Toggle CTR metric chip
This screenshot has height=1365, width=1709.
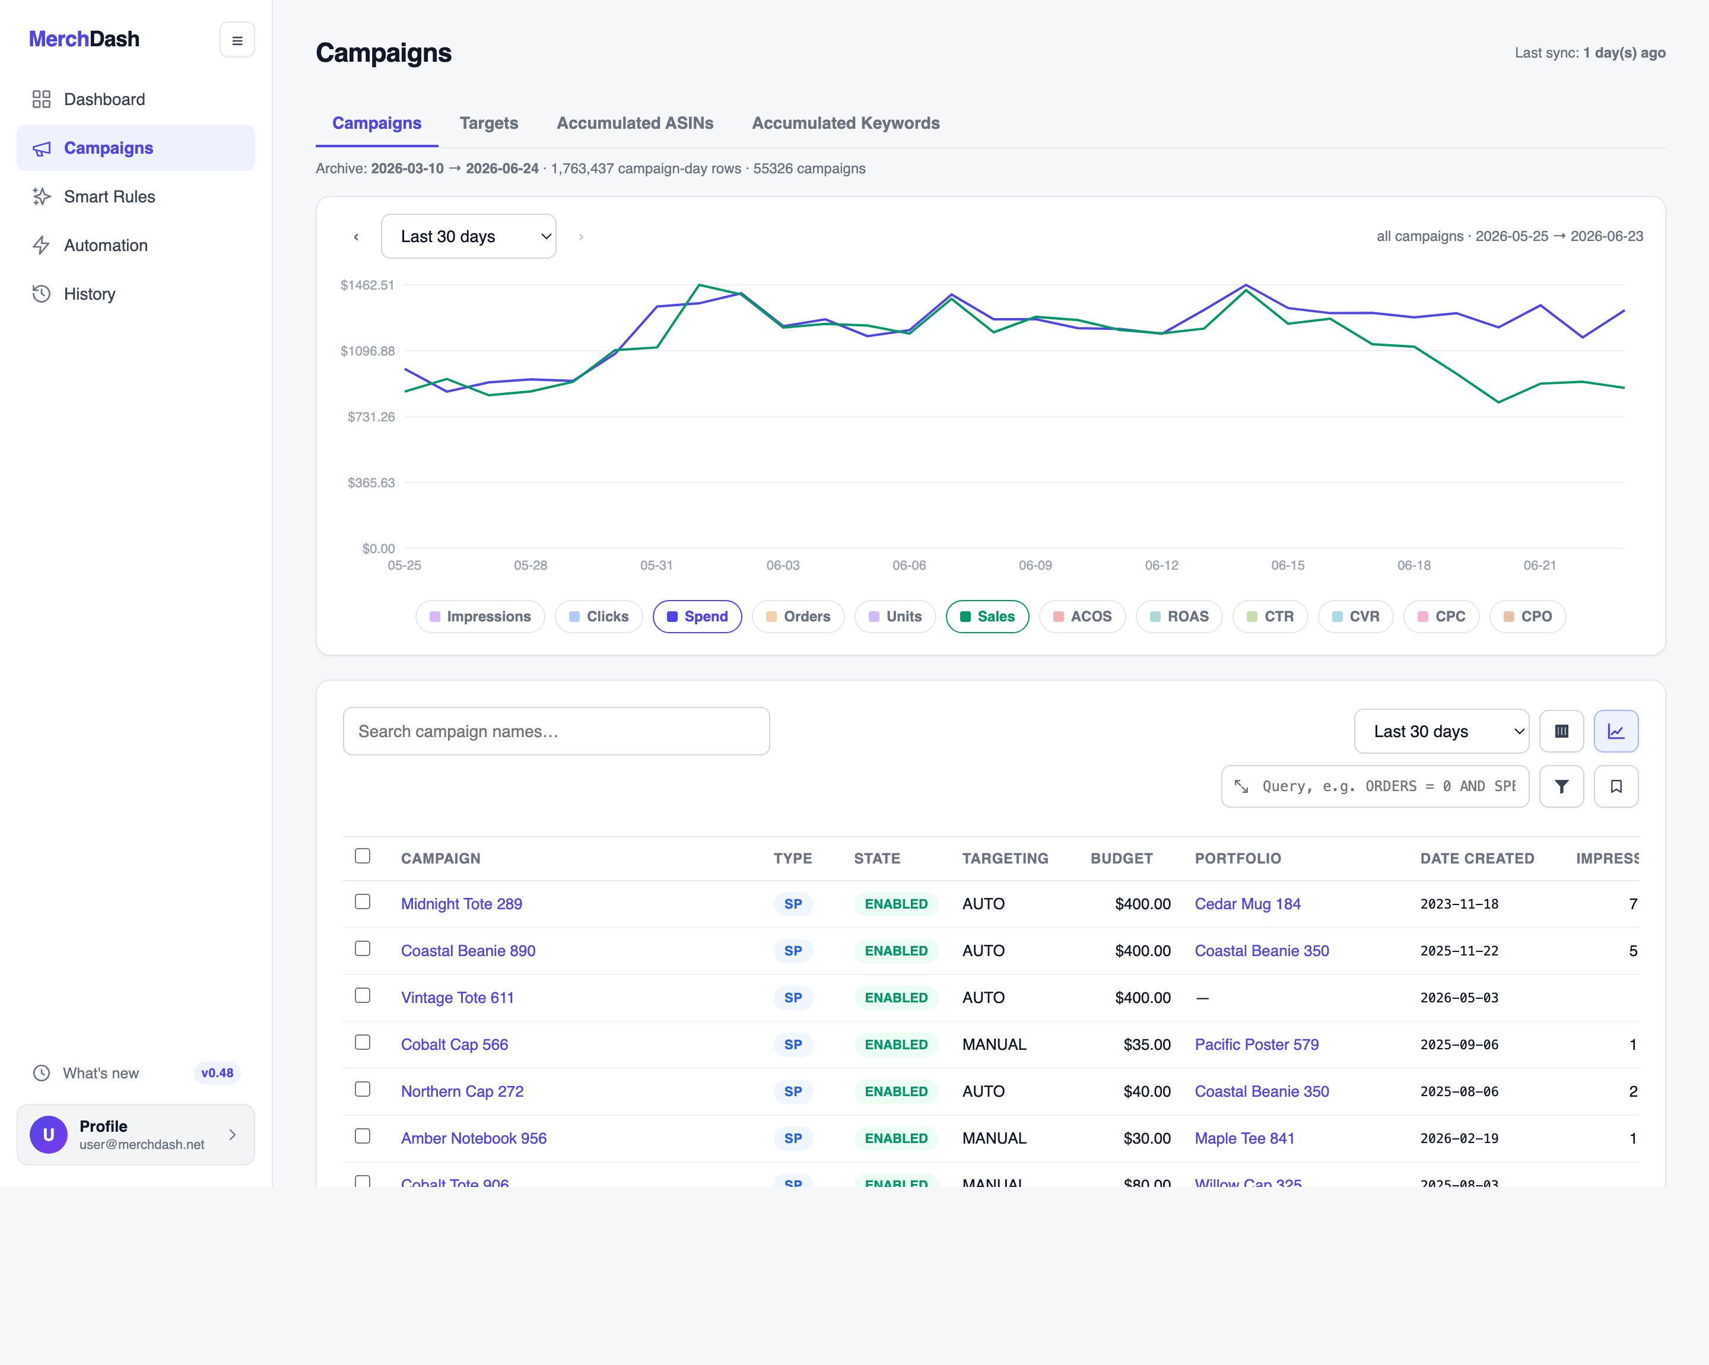pyautogui.click(x=1270, y=617)
